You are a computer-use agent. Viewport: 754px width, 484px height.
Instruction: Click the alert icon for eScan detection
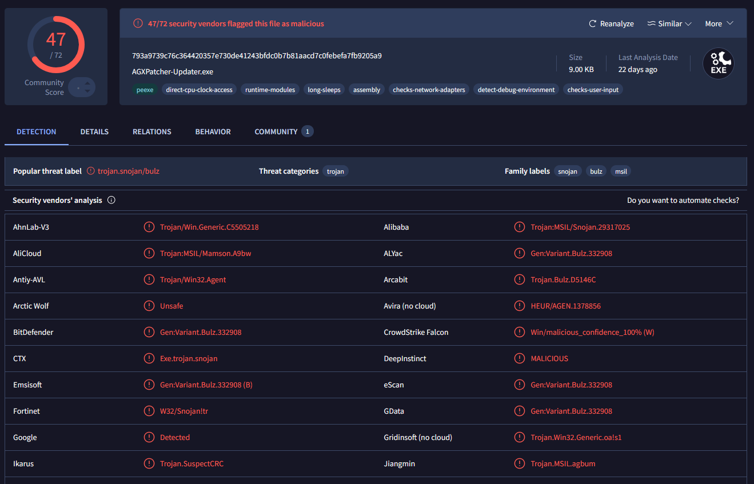(520, 385)
